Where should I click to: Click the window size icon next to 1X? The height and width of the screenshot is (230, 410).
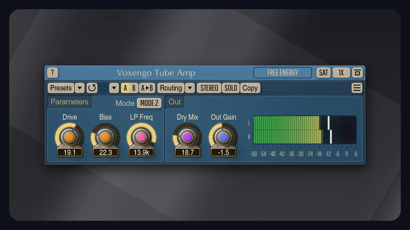click(x=357, y=73)
